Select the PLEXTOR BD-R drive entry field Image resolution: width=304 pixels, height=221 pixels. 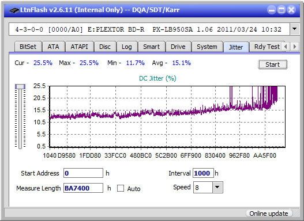click(149, 29)
